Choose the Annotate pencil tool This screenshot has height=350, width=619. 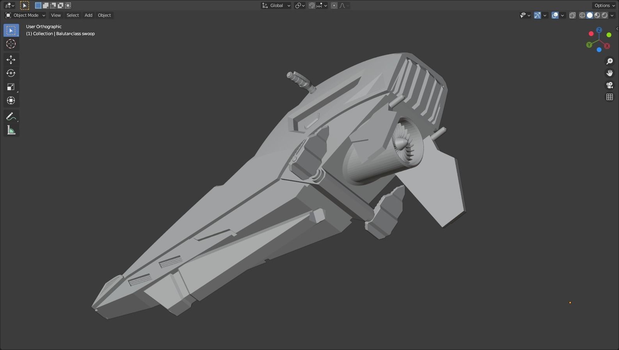[11, 116]
